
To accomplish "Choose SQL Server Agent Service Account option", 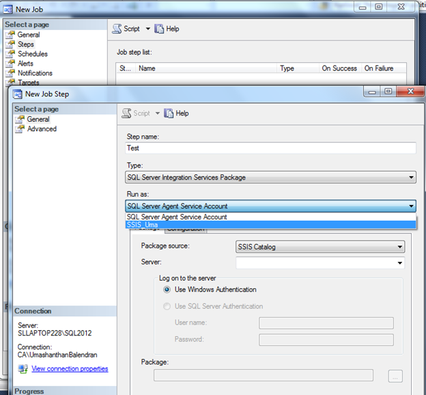I will click(270, 217).
